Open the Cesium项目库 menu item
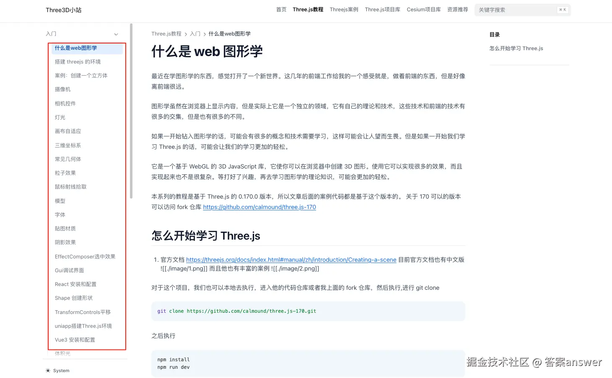 click(x=424, y=10)
